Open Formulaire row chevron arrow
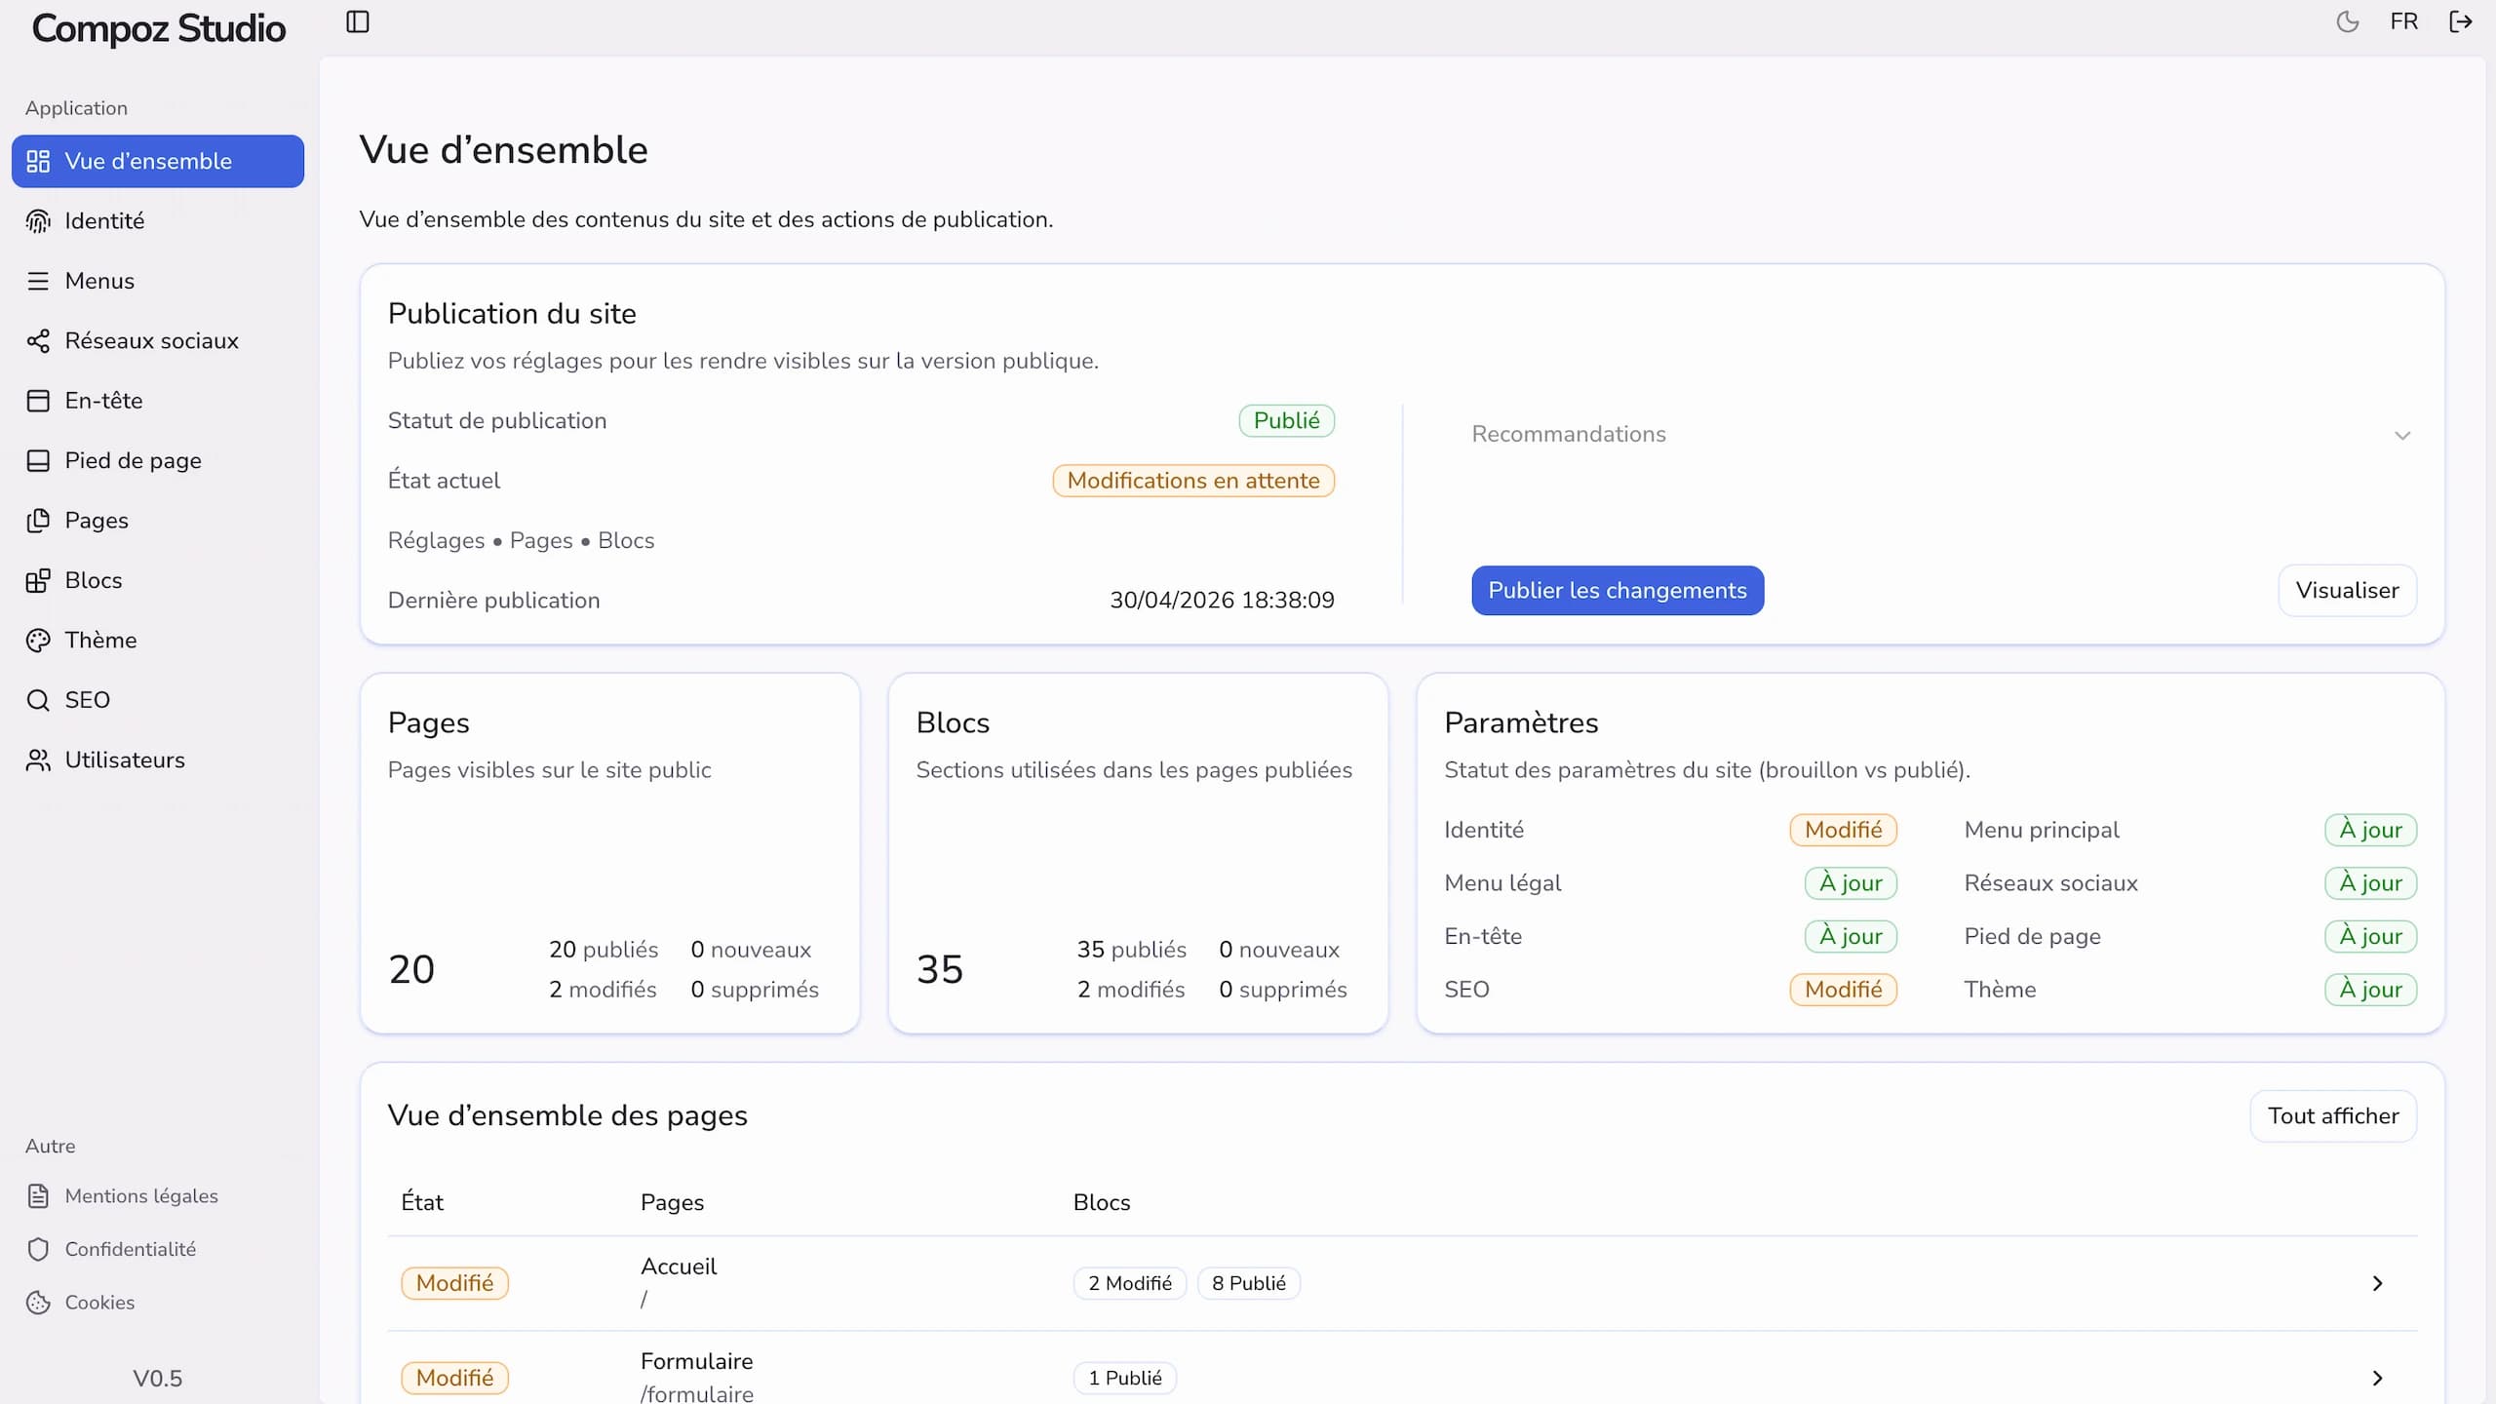Image resolution: width=2496 pixels, height=1404 pixels. (2377, 1378)
